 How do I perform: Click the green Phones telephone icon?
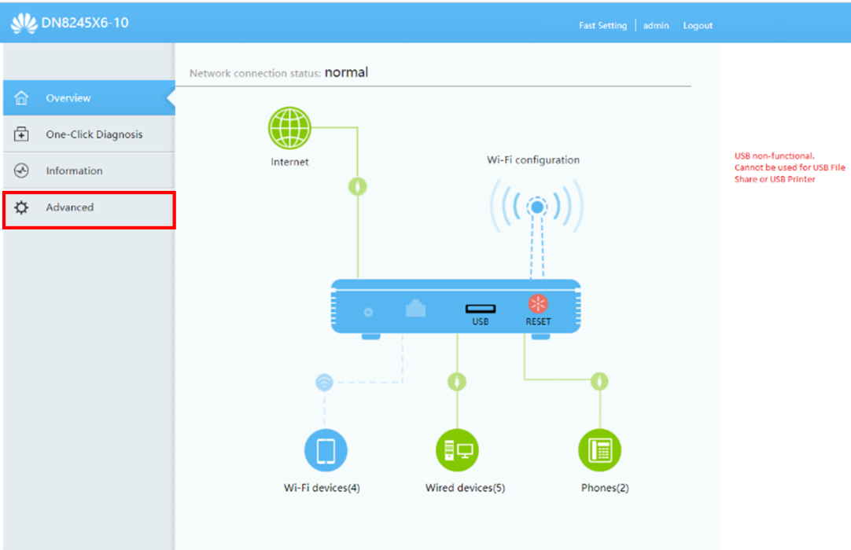click(x=599, y=450)
